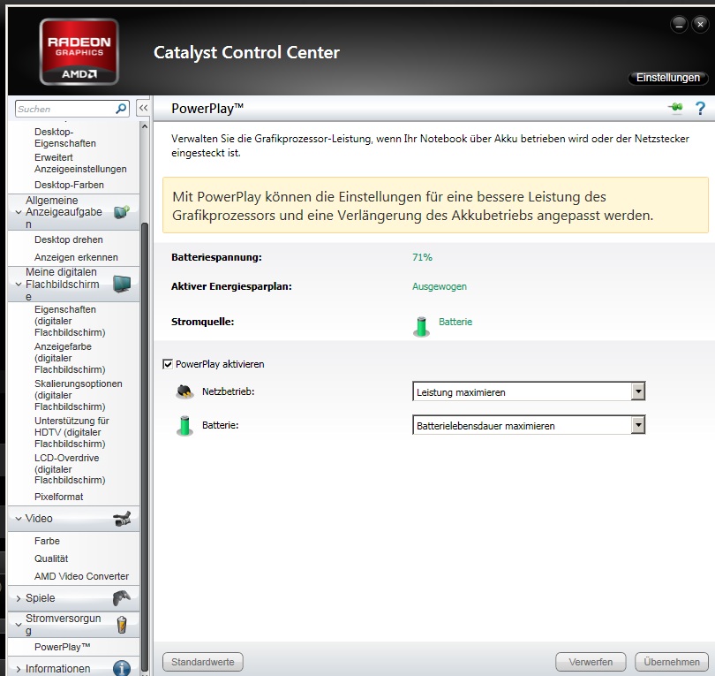The height and width of the screenshot is (676, 715).
Task: Open Anzeigefarbe (digitaler Flachbildschirm)
Action: (70, 358)
